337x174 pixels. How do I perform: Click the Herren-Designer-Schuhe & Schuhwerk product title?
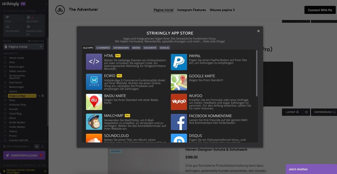point(216,150)
